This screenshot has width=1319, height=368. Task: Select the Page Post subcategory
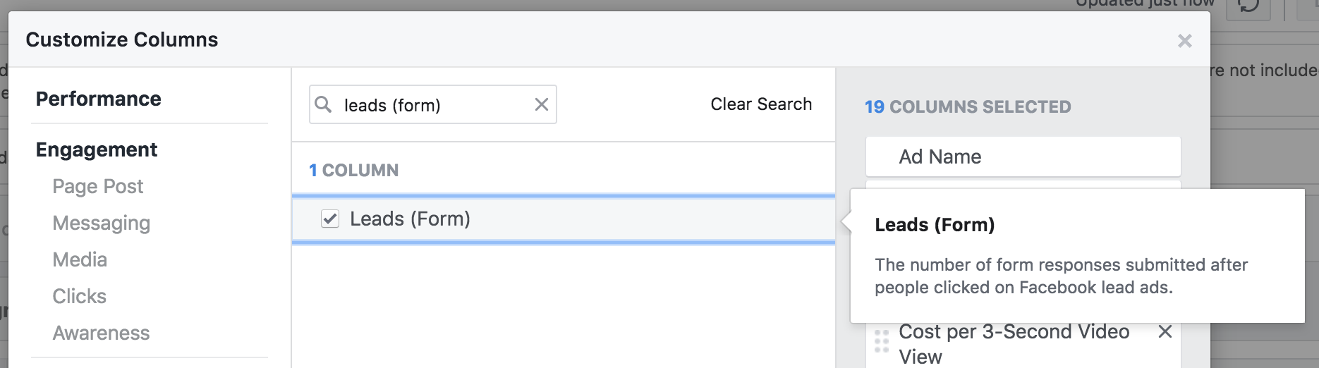coord(98,186)
